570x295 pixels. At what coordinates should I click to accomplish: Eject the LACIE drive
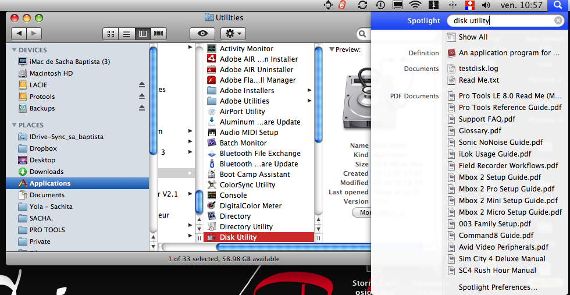click(142, 85)
